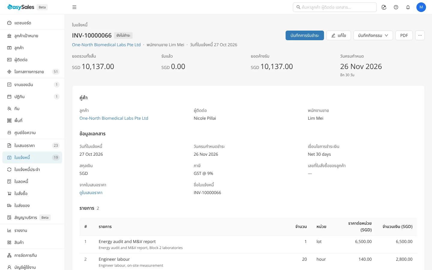Download invoice with PDF button
This screenshot has height=270, width=432.
[404, 35]
